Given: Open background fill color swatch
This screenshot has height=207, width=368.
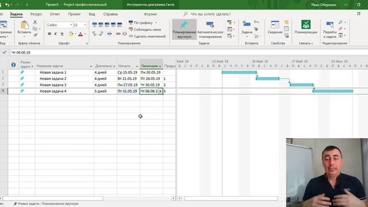Looking at the screenshot, I should pyautogui.click(x=71, y=34).
